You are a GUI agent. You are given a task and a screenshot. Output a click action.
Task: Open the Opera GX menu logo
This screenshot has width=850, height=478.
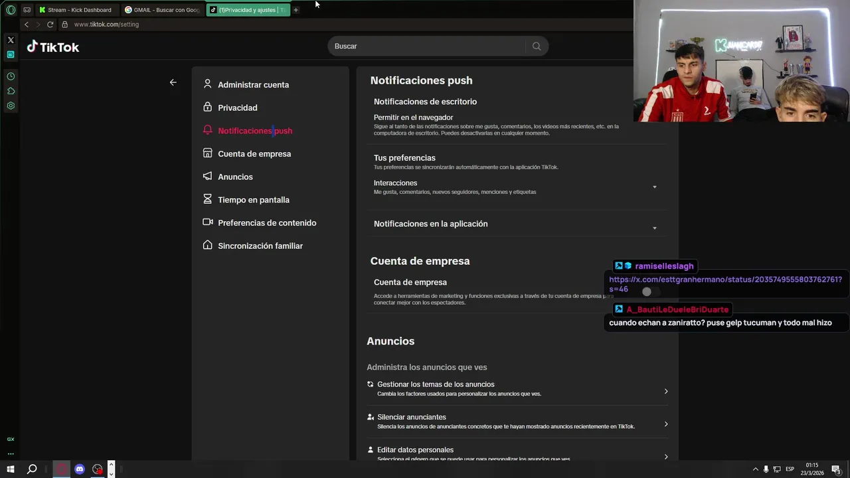[11, 10]
